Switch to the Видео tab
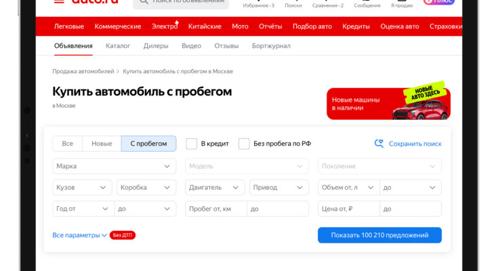 coord(191,46)
